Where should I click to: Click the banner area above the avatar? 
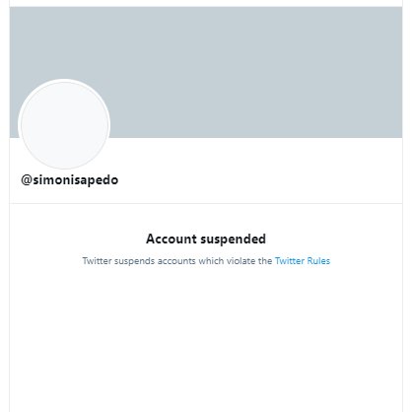click(64, 42)
